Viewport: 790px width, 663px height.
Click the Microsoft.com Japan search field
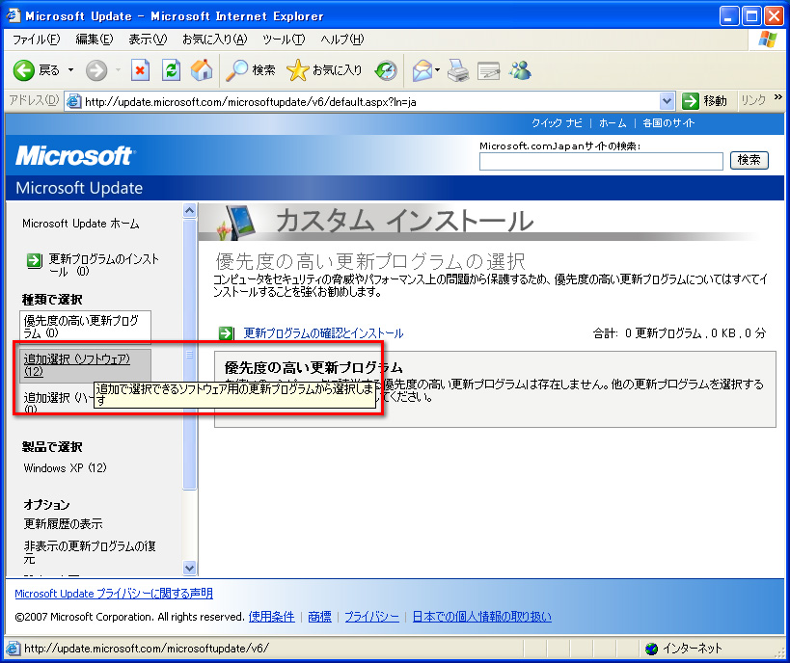click(601, 162)
